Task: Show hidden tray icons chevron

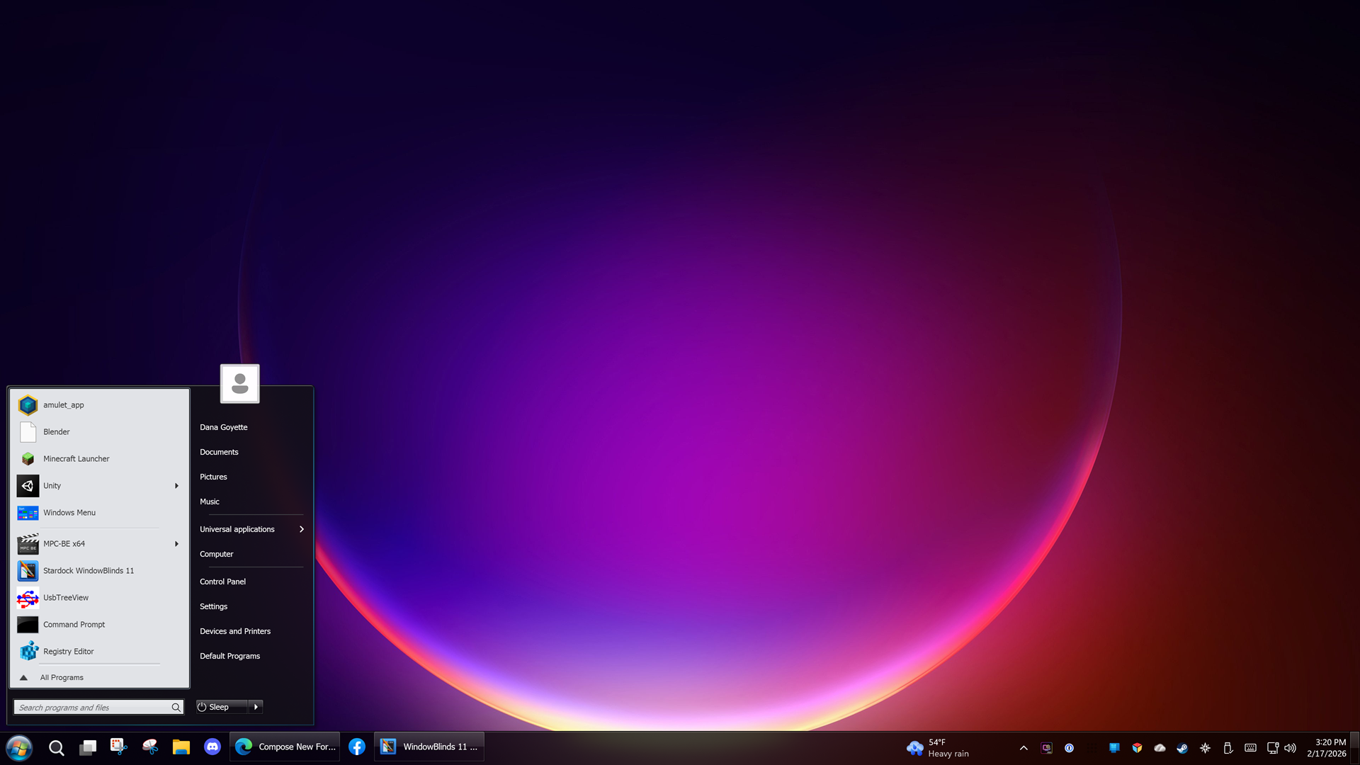Action: [1024, 748]
